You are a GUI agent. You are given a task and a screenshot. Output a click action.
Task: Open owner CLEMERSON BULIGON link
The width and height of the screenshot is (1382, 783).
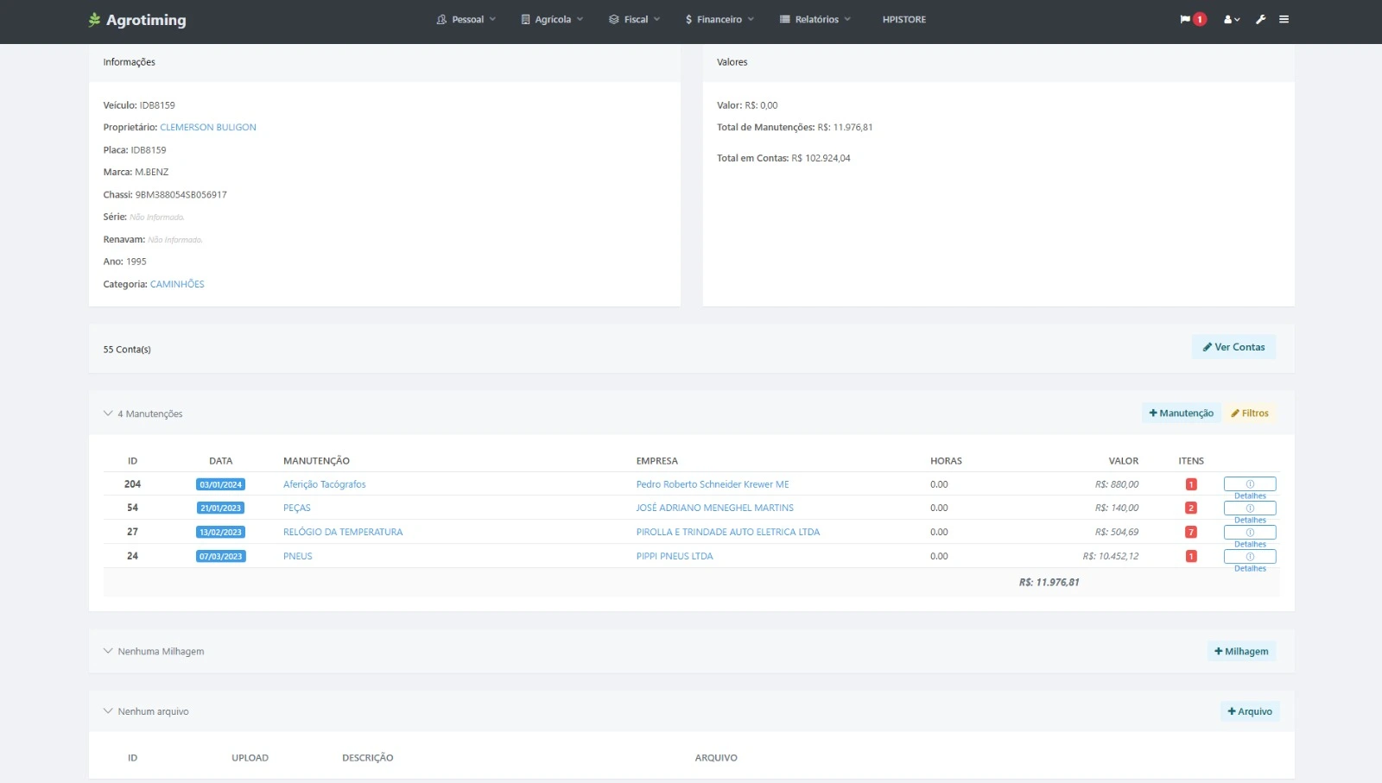point(208,128)
